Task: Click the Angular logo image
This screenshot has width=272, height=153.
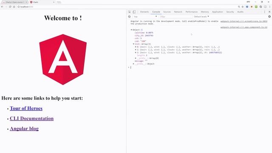Action: [x=63, y=59]
